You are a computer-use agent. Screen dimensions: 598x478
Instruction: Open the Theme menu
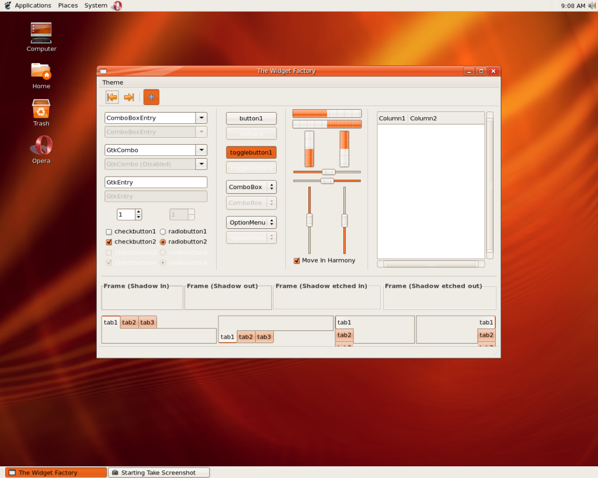(113, 82)
